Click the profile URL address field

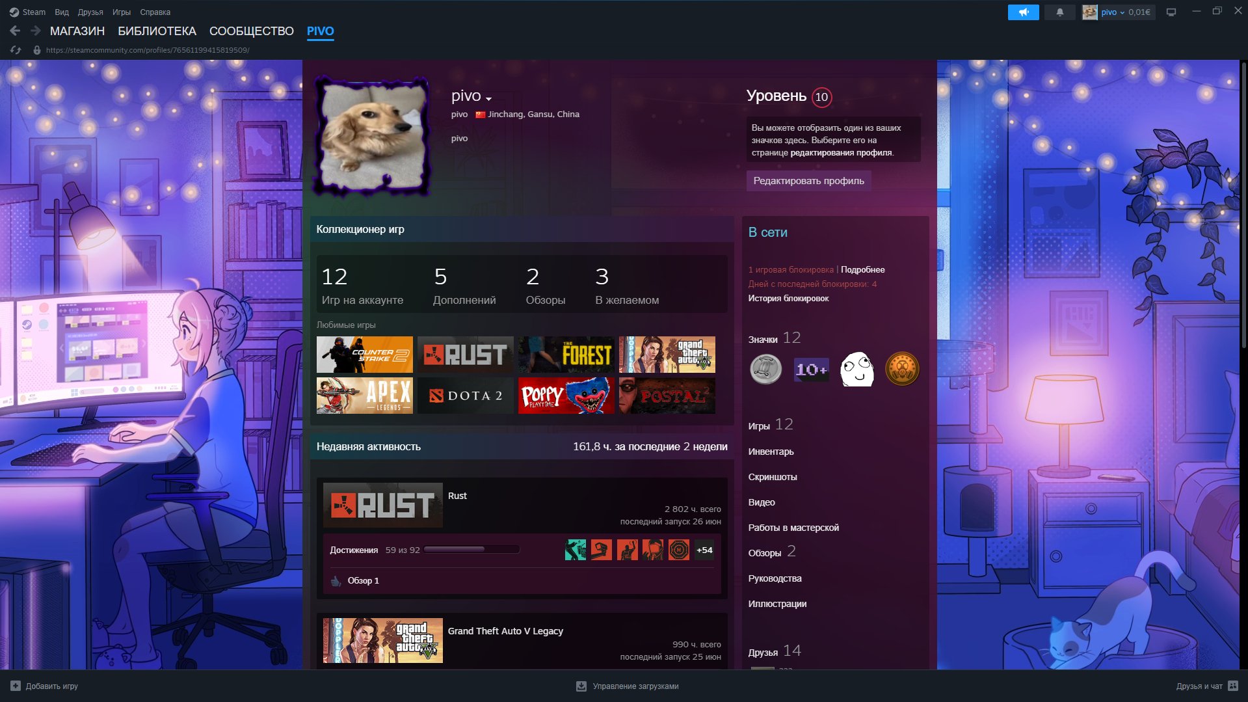(x=148, y=50)
